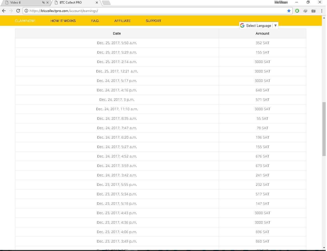327x251 pixels.
Task: Select the date Dec. 24, 2017, 7:47 a.m.
Action: (117, 128)
